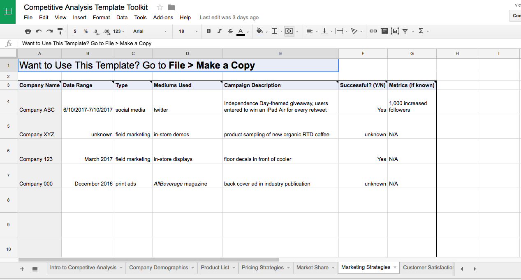Screen dimensions: 521x280
Task: Format as currency with dollar icon
Action: click(x=75, y=31)
